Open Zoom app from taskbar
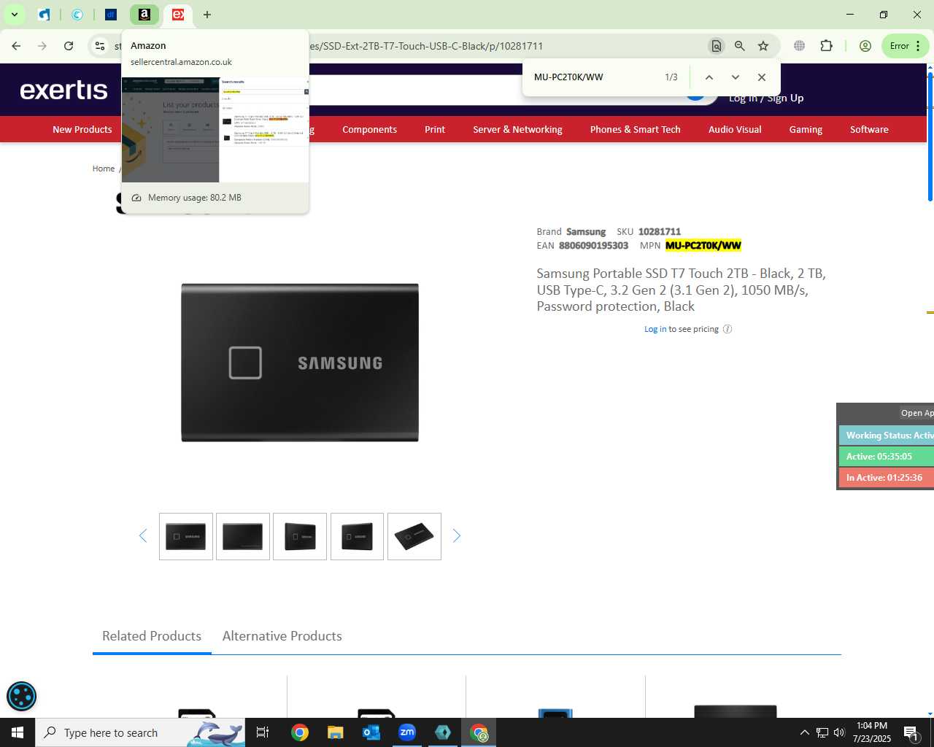This screenshot has height=747, width=934. [407, 732]
